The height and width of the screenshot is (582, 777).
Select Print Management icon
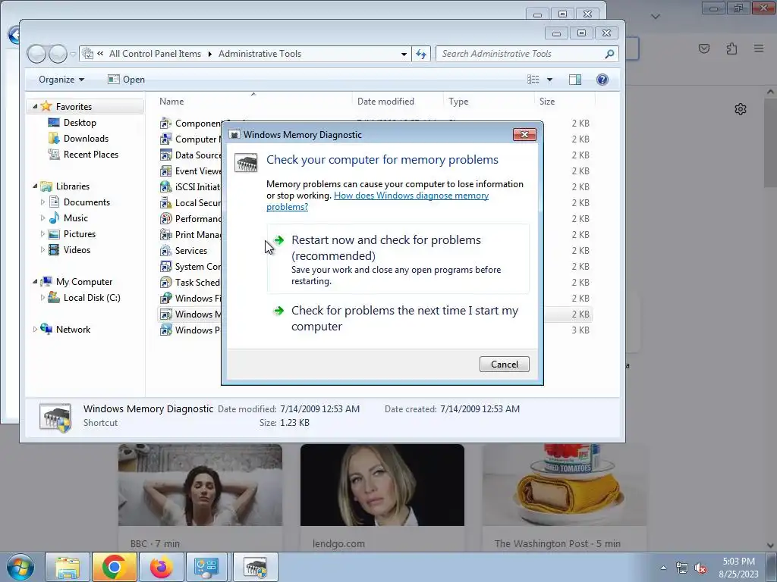tap(165, 235)
